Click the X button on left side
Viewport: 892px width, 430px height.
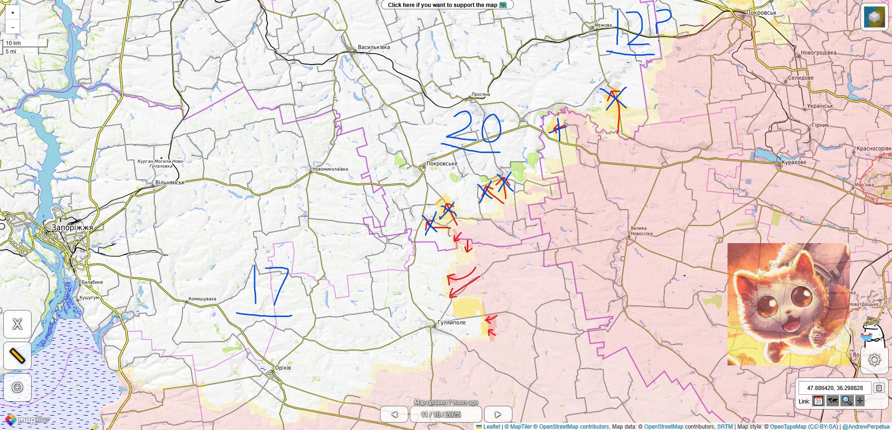[x=17, y=324]
